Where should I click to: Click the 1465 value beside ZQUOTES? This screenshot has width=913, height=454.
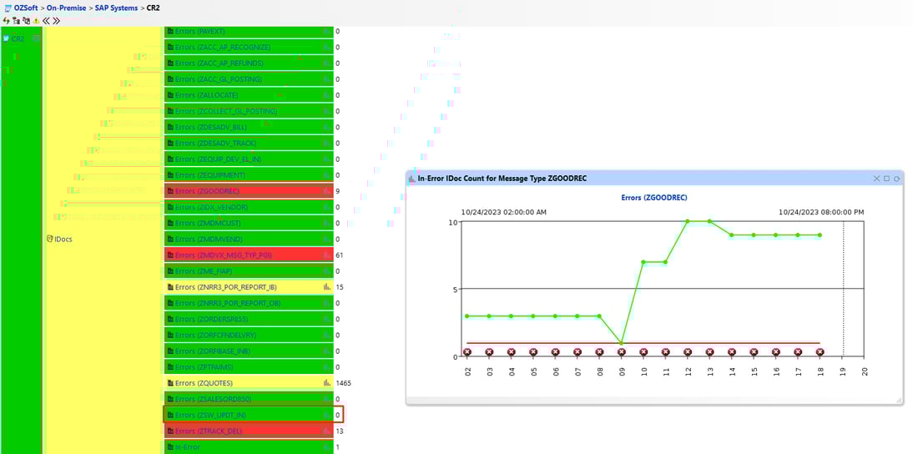point(344,383)
